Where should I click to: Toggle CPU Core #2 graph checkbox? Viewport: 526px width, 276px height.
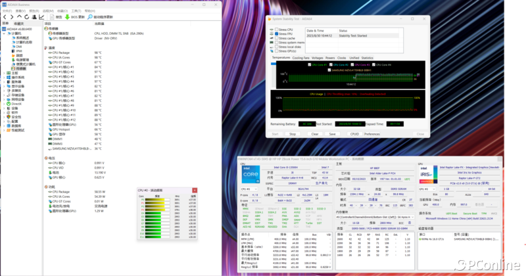331,64
